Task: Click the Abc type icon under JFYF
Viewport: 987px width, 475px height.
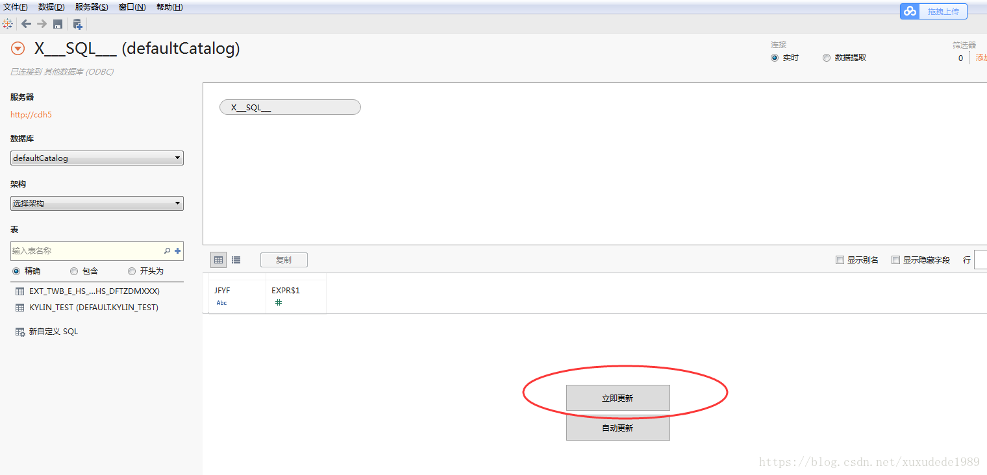Action: (x=222, y=303)
